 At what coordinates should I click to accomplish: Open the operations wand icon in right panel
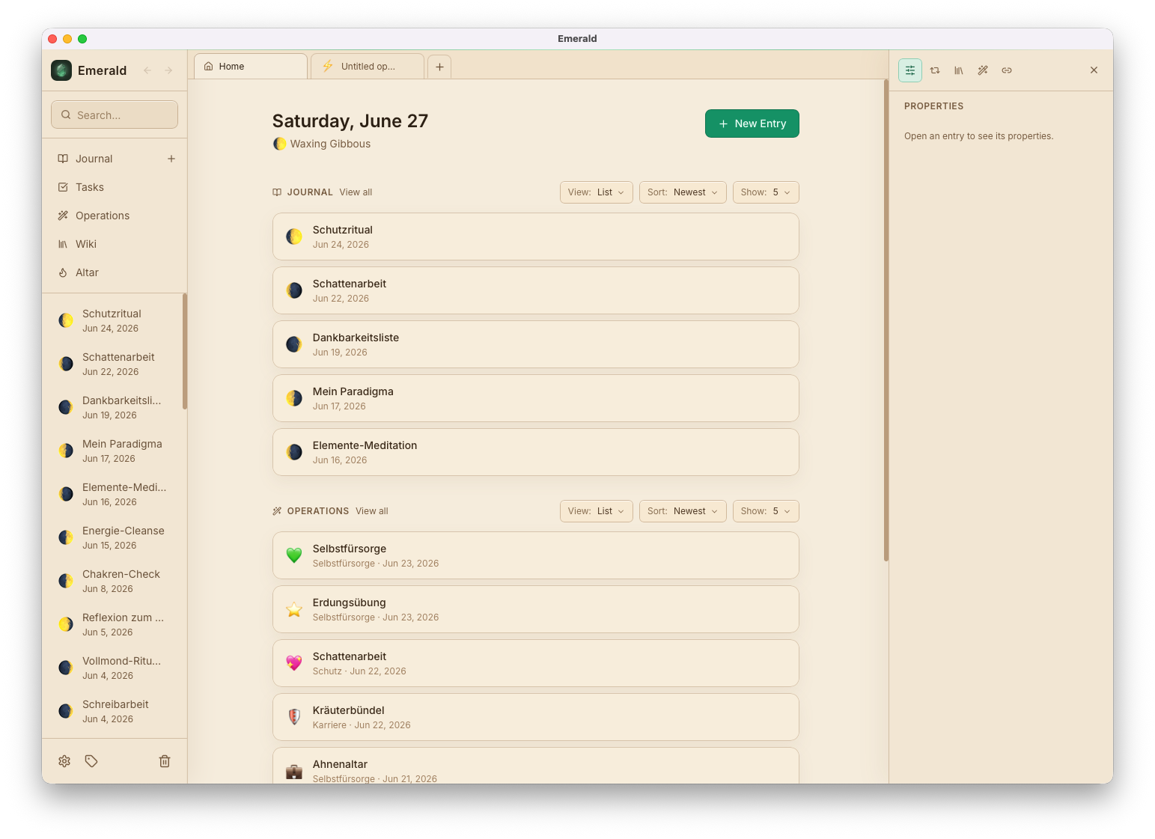pos(983,70)
